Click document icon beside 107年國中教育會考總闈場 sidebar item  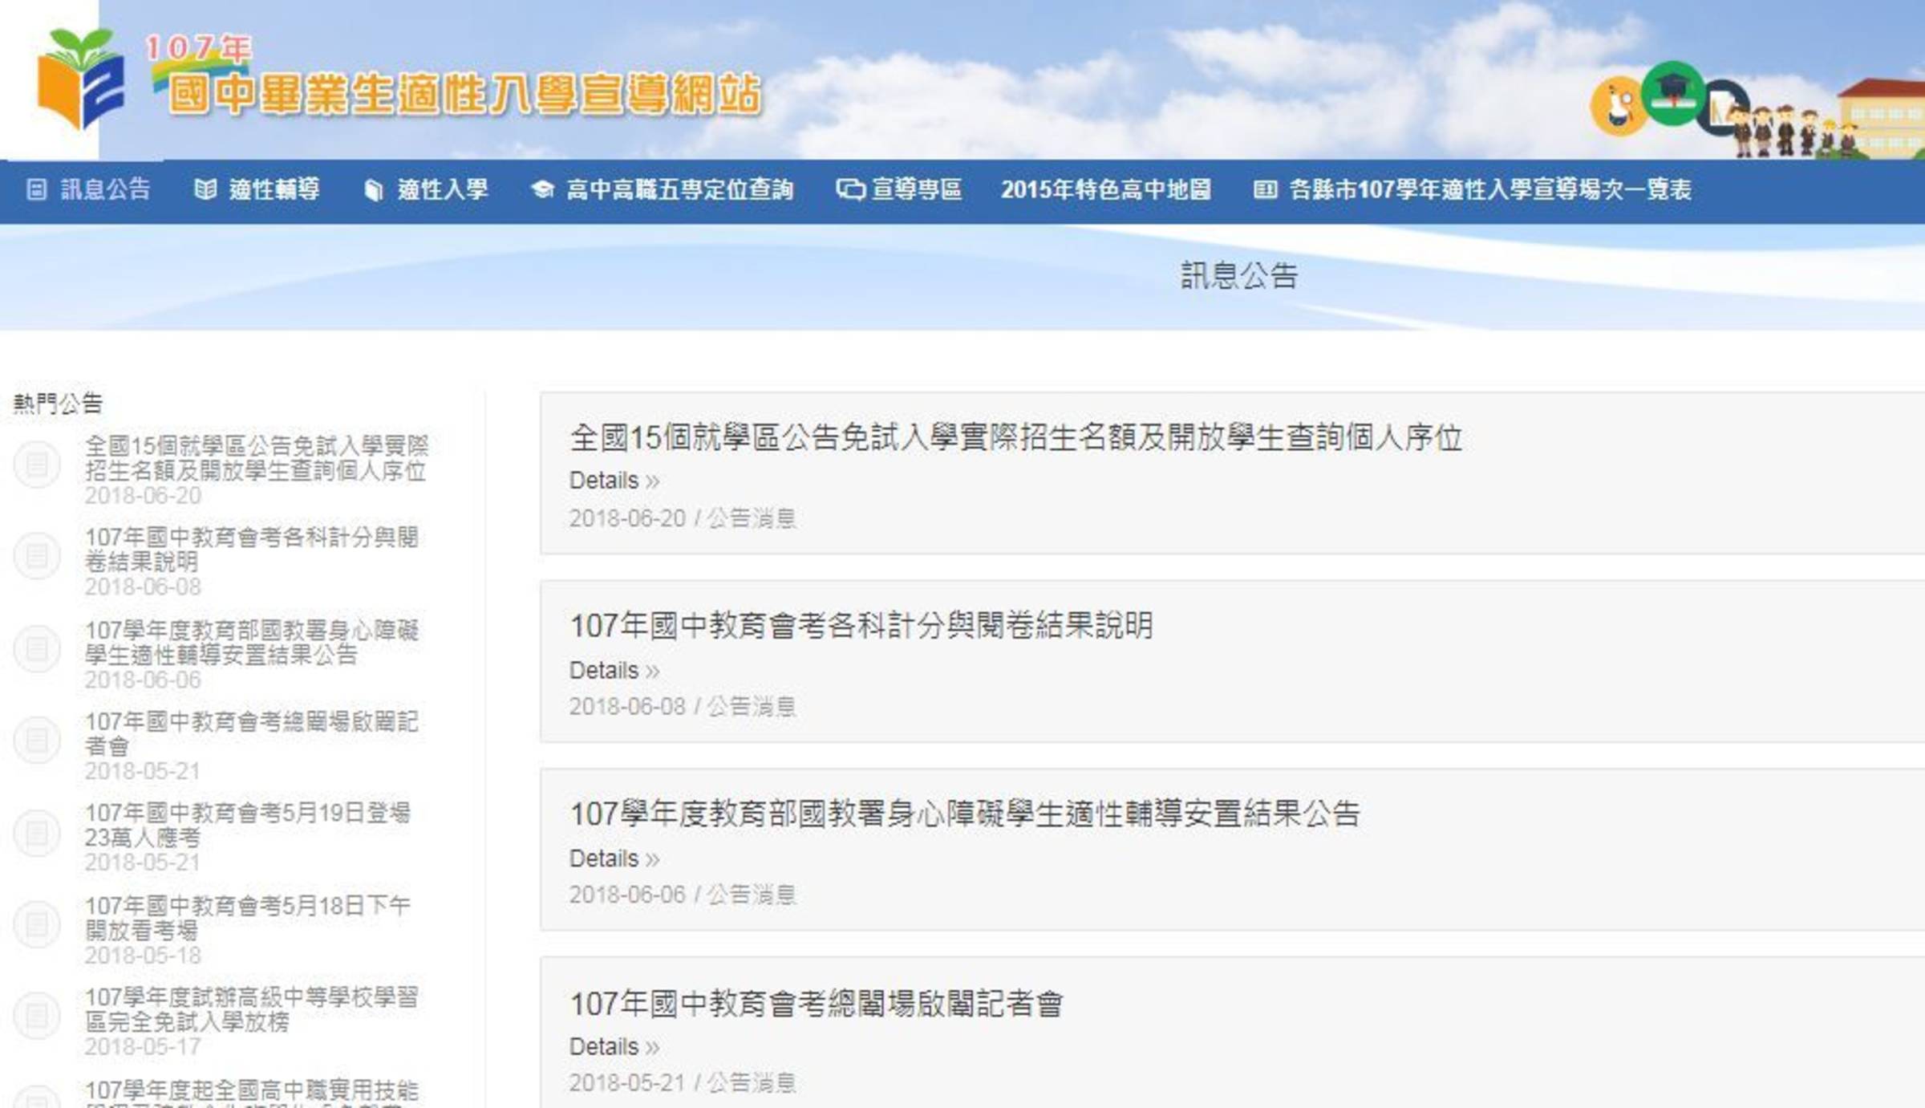37,740
